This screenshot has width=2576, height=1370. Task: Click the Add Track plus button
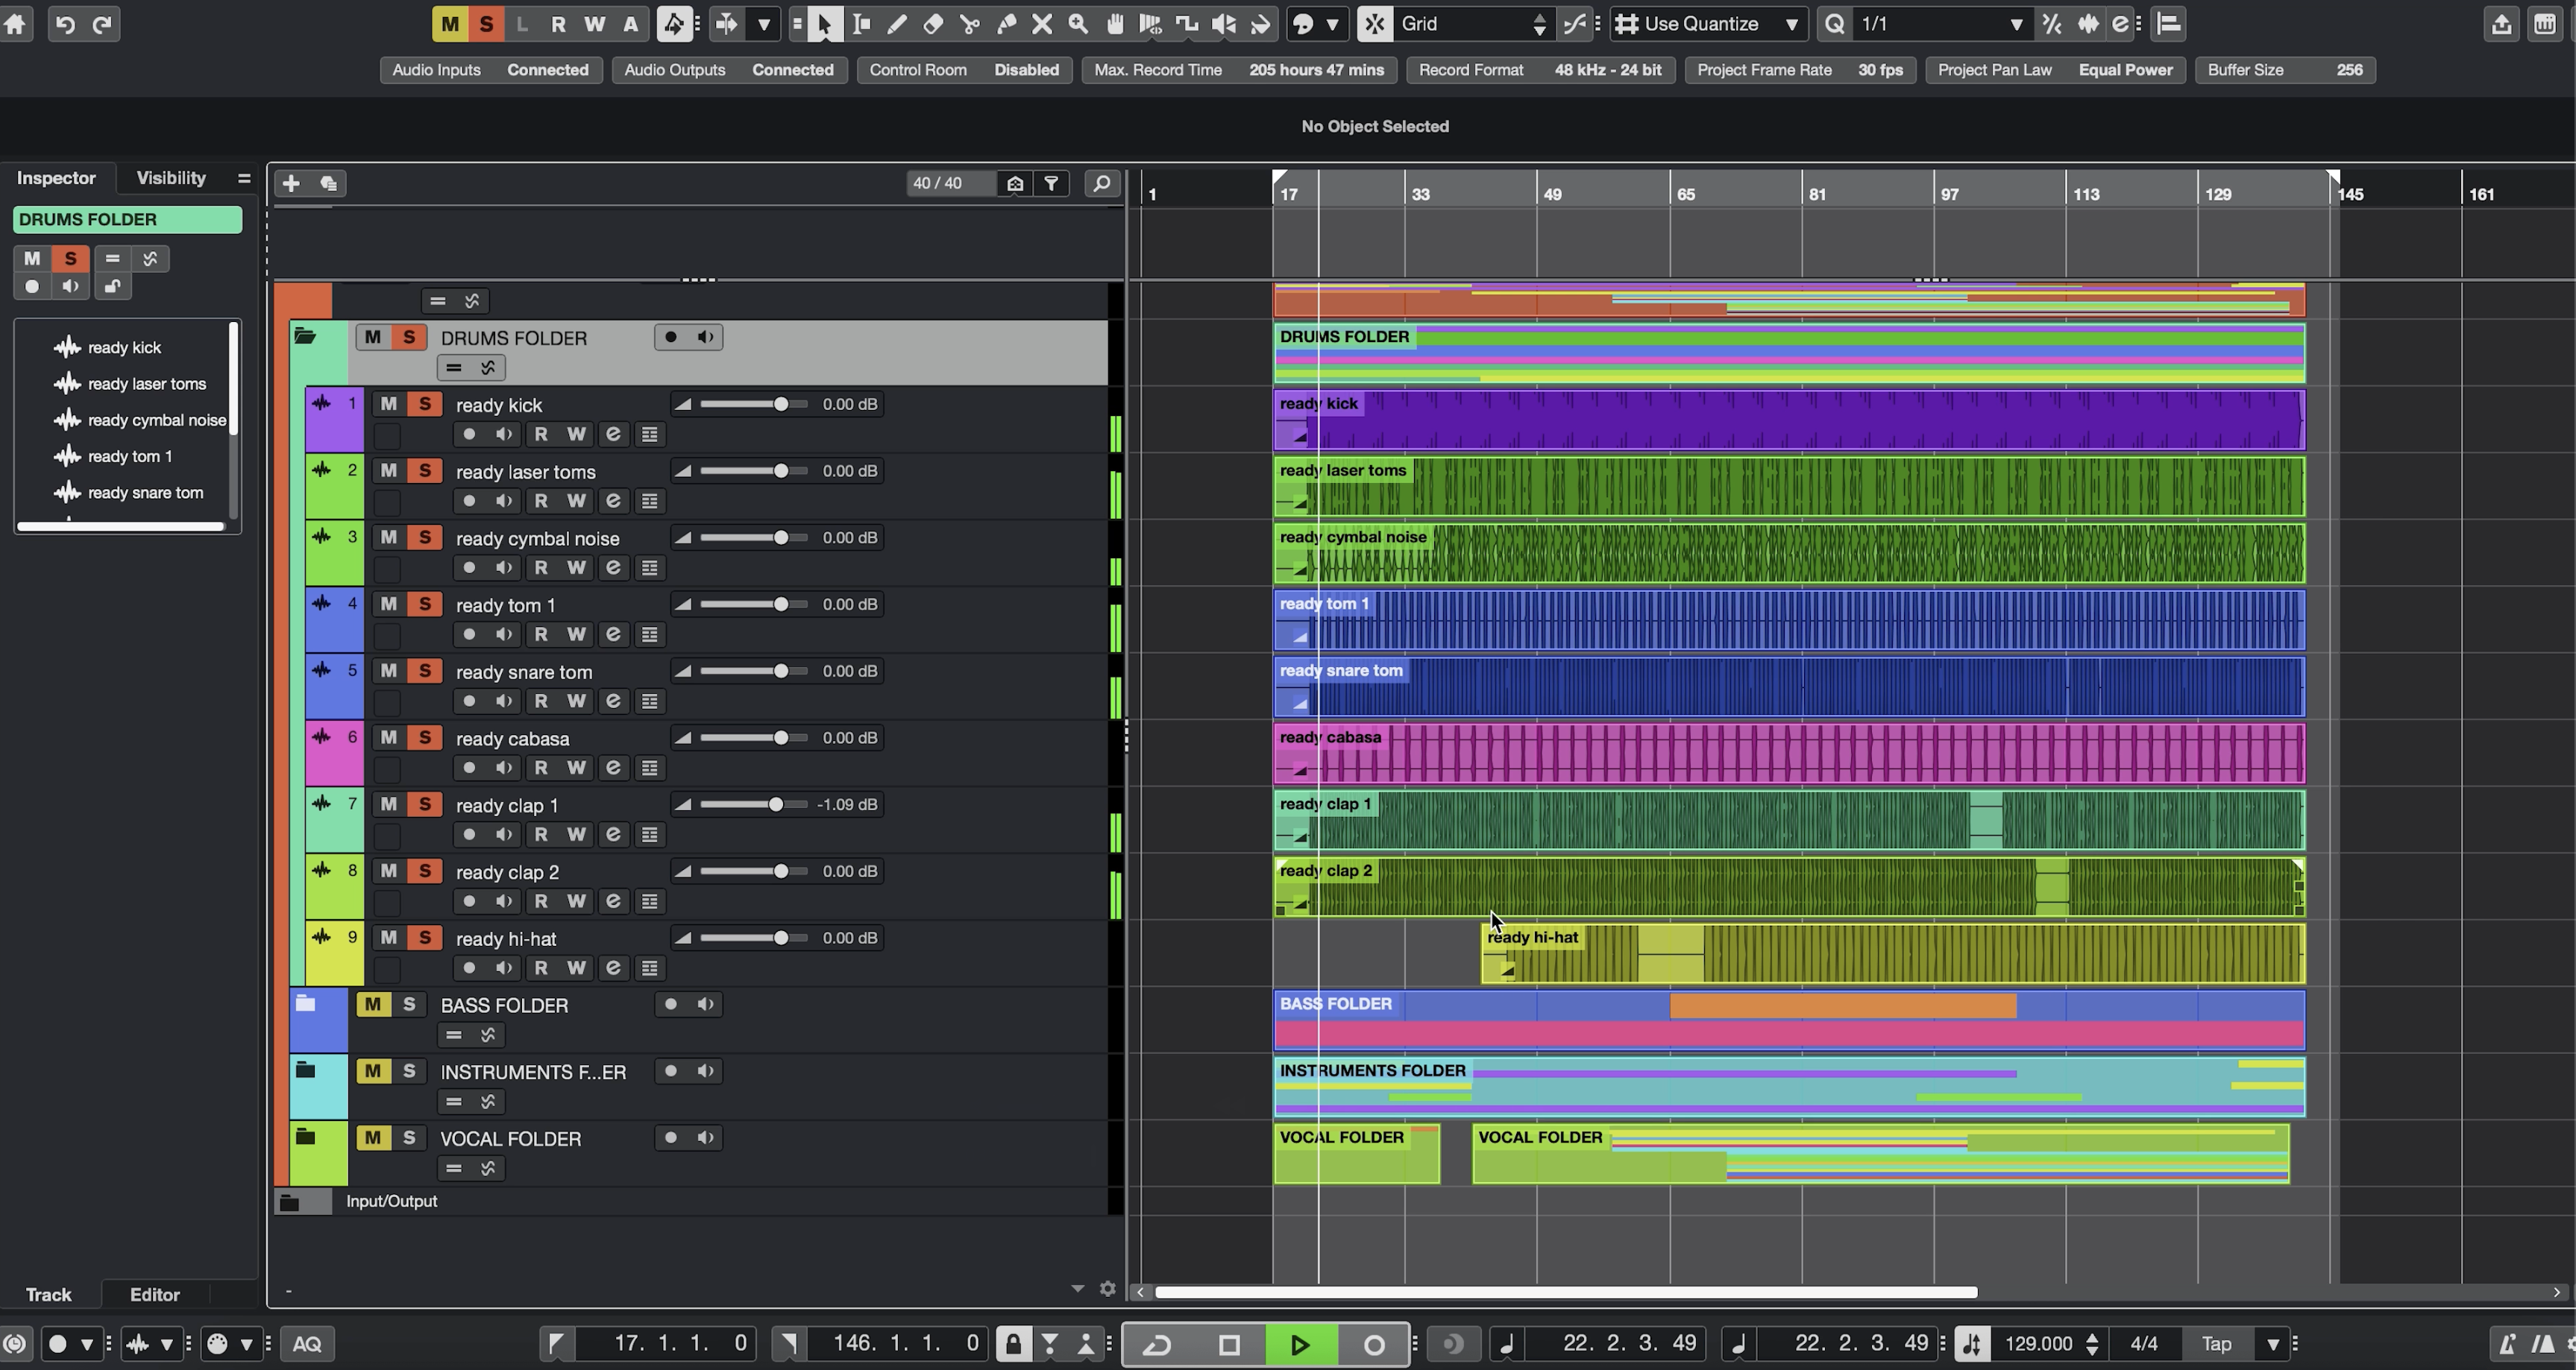291,183
